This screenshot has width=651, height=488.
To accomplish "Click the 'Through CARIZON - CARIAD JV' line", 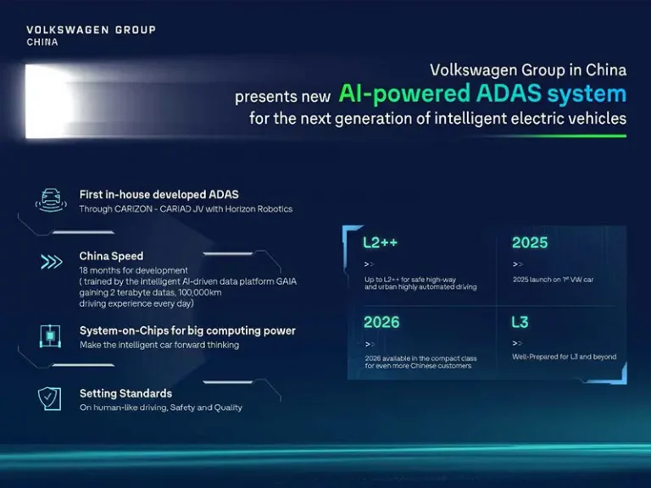I will pos(186,209).
